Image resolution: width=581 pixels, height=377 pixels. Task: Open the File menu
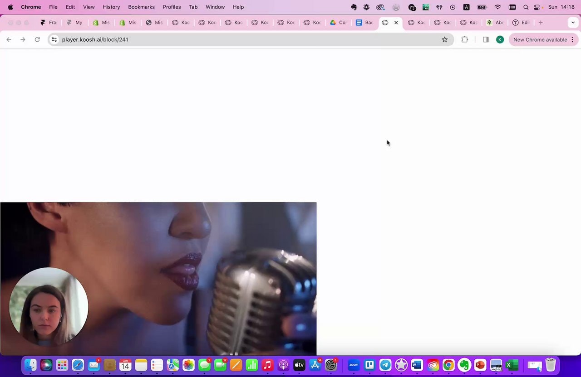point(53,7)
